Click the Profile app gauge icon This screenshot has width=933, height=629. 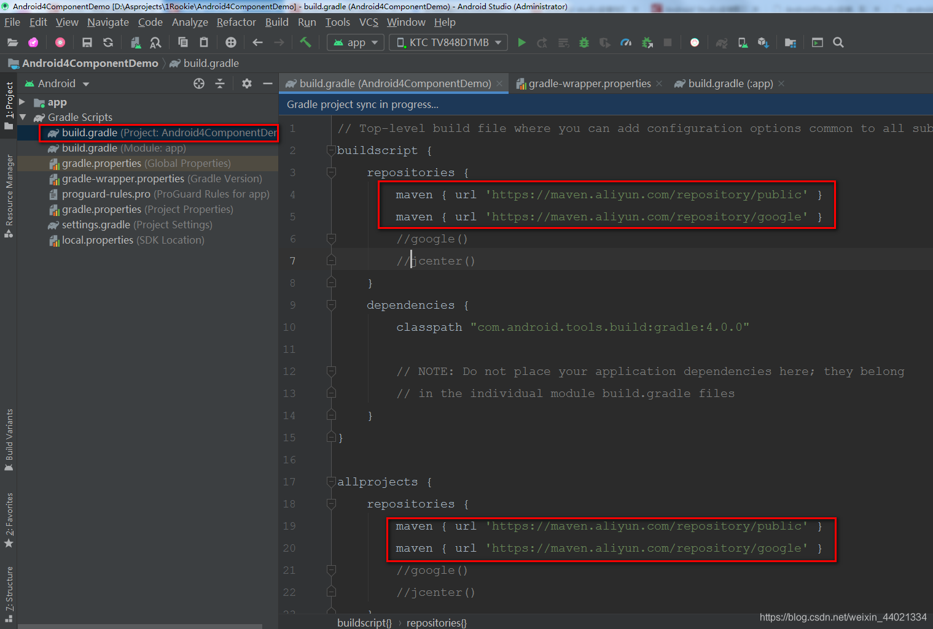click(x=626, y=42)
